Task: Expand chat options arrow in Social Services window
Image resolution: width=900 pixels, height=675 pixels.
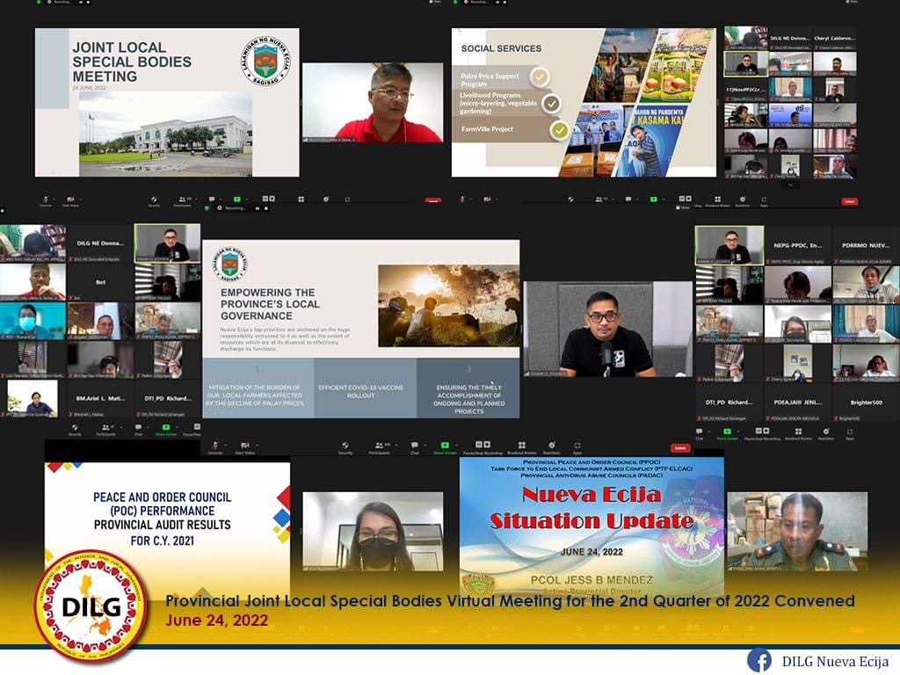Action: (x=636, y=200)
